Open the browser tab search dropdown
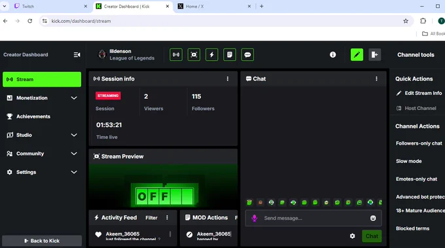The height and width of the screenshot is (248, 445). [x=5, y=6]
